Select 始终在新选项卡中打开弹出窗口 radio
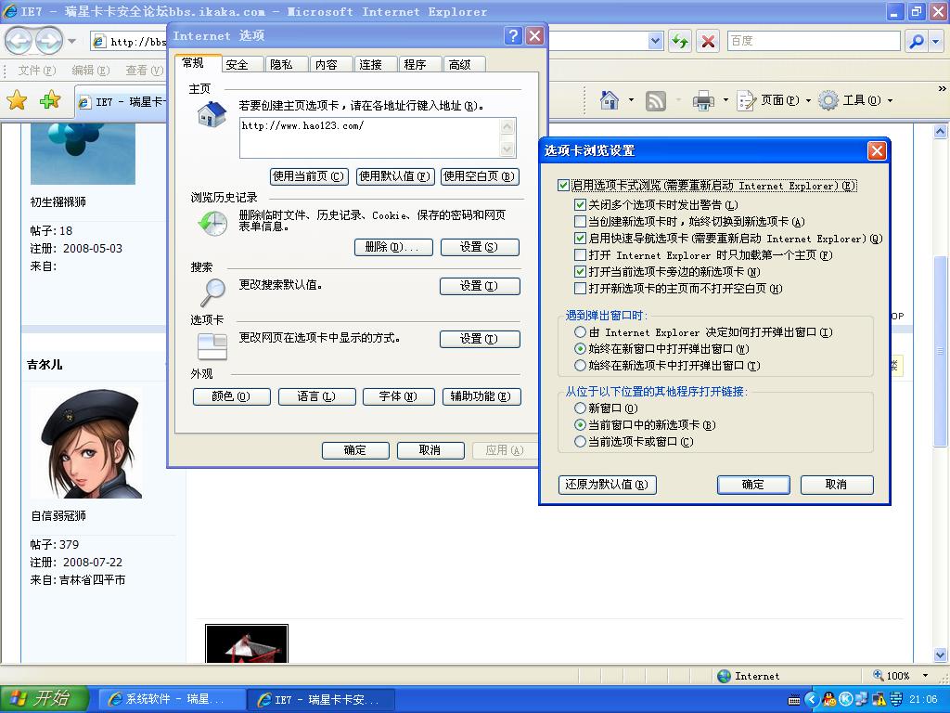The image size is (950, 713). tap(580, 365)
